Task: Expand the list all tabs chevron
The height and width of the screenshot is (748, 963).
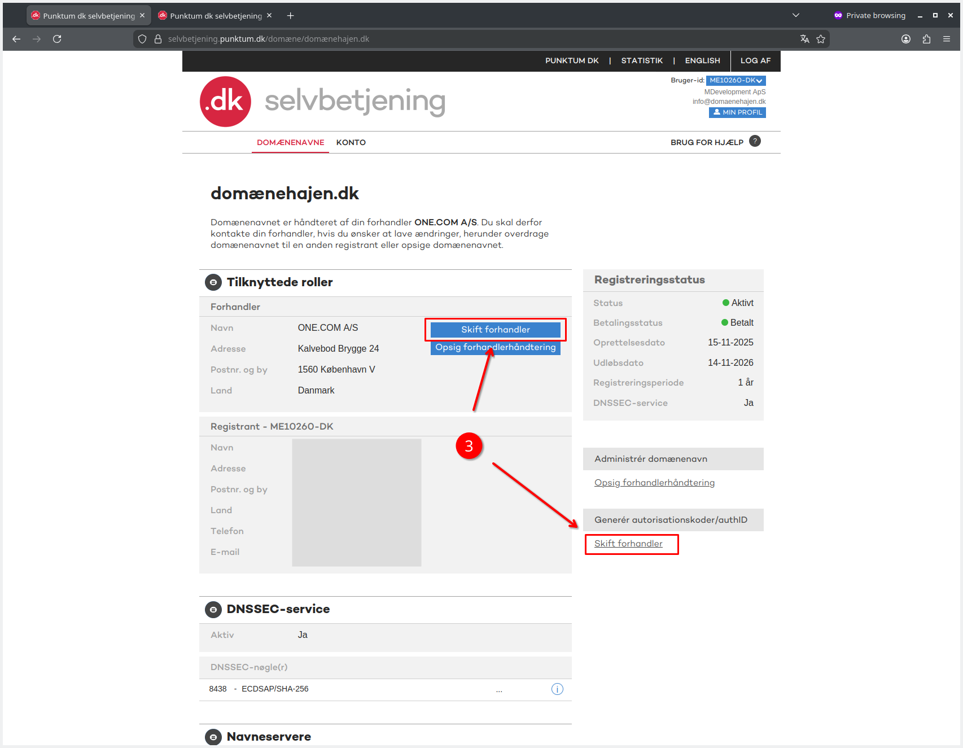Action: point(796,15)
